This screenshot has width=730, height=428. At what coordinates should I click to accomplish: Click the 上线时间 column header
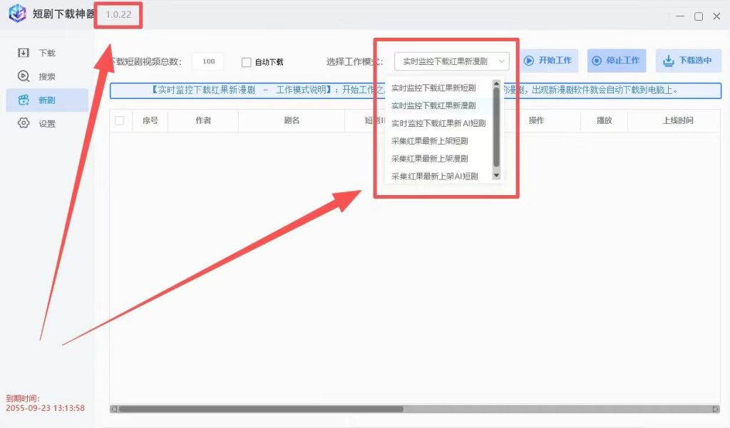click(678, 120)
